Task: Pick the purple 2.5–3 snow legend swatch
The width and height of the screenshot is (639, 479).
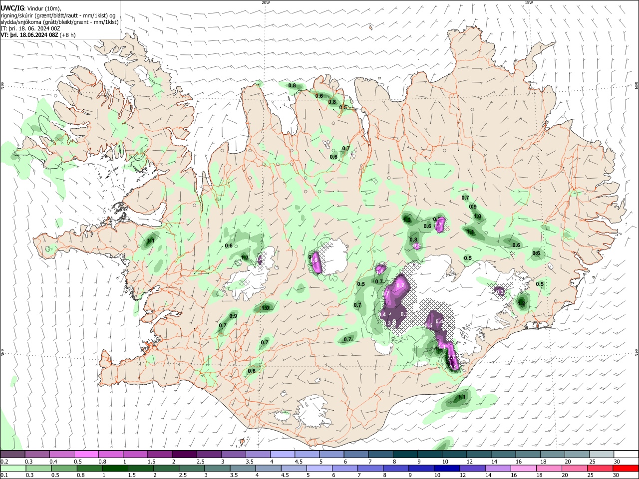Action: coord(209,454)
